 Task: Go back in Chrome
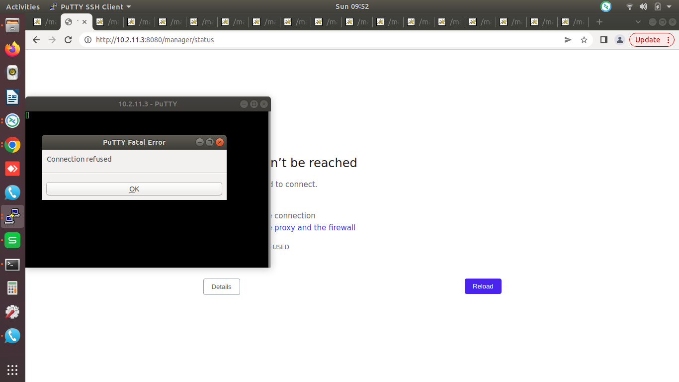click(x=36, y=40)
